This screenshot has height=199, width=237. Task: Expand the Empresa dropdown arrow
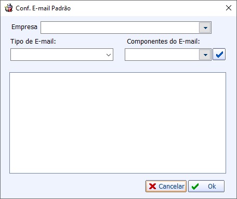205,28
